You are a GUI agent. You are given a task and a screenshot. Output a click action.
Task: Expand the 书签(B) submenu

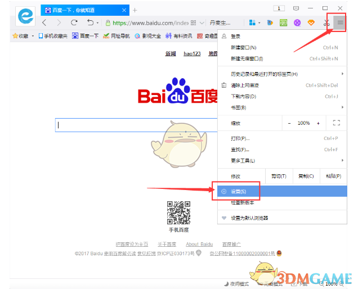point(282,107)
